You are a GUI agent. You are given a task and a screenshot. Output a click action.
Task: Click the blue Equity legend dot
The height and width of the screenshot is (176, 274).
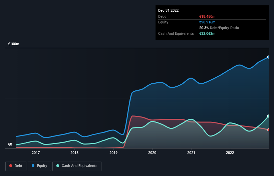pyautogui.click(x=33, y=166)
